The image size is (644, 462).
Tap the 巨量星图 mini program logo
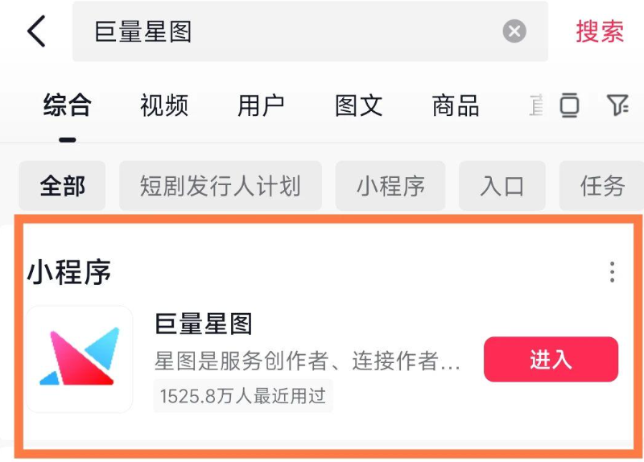pos(80,359)
